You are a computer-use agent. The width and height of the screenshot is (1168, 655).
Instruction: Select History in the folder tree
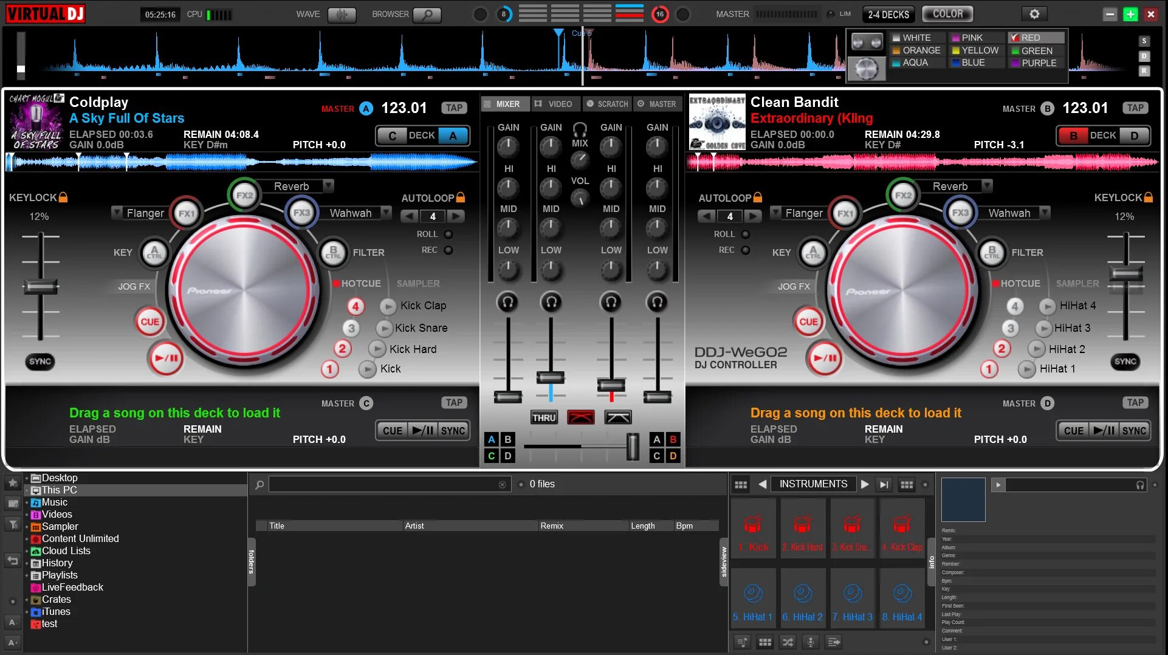[57, 563]
